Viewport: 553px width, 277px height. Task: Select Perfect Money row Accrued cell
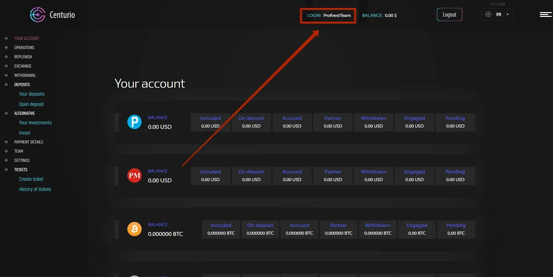click(x=292, y=176)
